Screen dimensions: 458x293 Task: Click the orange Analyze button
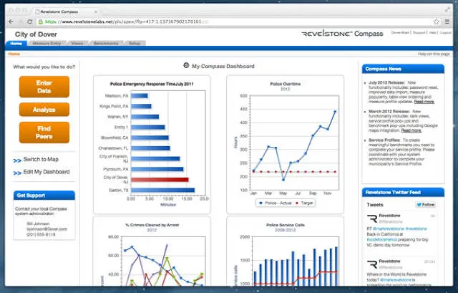pos(44,110)
